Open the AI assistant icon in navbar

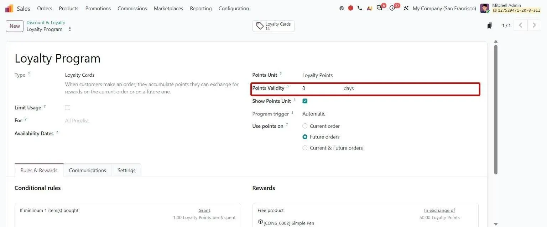tap(369, 8)
